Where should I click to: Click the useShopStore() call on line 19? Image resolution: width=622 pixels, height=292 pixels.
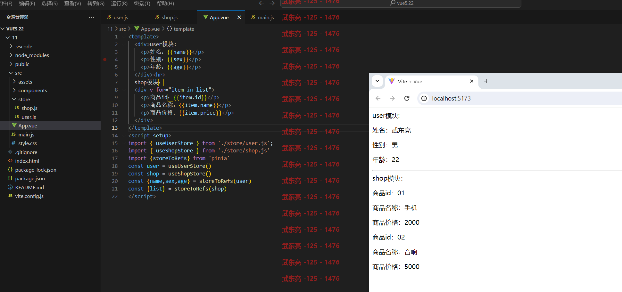point(190,174)
